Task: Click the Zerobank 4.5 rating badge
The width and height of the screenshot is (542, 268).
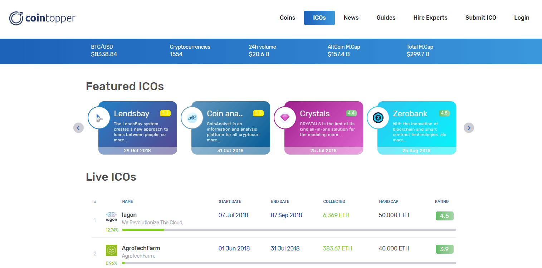Action: (444, 113)
